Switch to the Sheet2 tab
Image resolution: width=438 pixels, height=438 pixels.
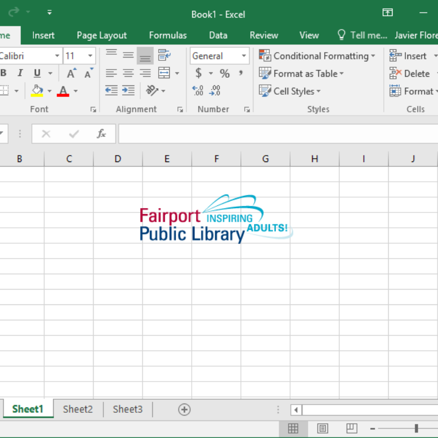[78, 409]
